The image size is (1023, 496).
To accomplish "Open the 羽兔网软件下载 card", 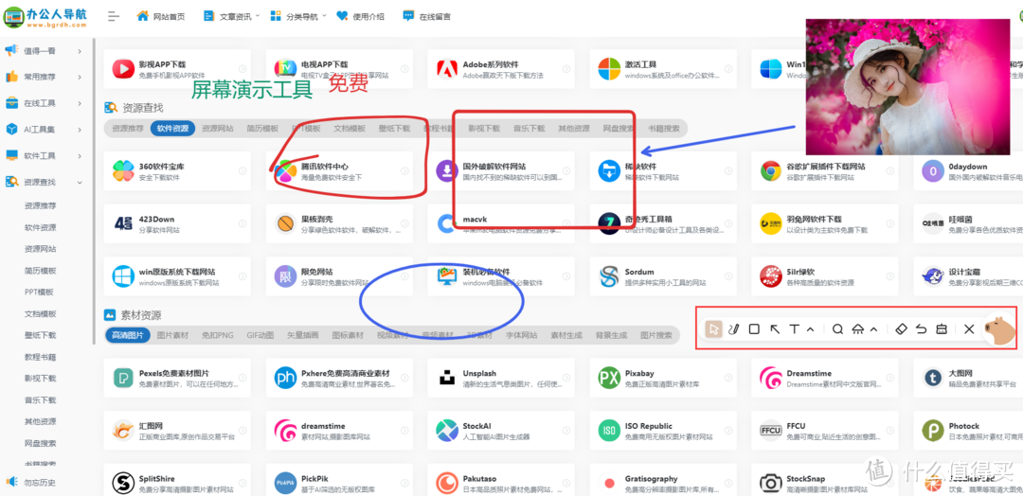I will [825, 223].
